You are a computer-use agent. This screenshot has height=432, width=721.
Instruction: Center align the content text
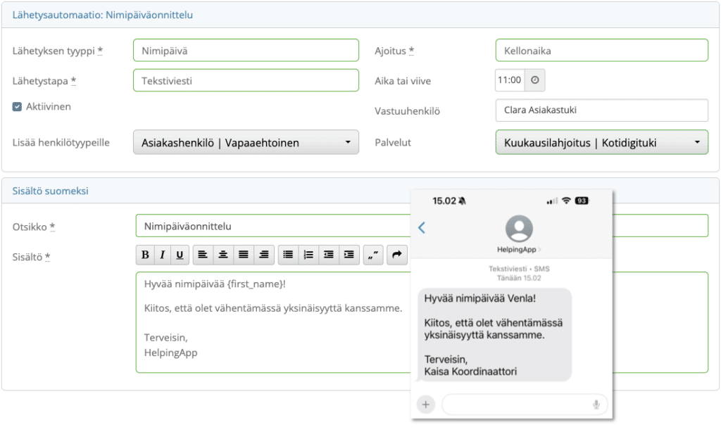[223, 255]
